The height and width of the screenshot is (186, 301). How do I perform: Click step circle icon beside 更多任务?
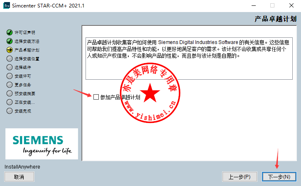coord(10,85)
